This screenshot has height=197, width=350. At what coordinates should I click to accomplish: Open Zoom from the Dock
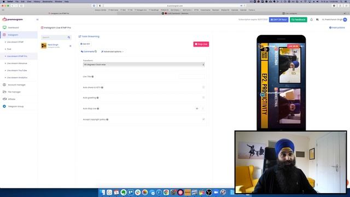pyautogui.click(x=216, y=192)
